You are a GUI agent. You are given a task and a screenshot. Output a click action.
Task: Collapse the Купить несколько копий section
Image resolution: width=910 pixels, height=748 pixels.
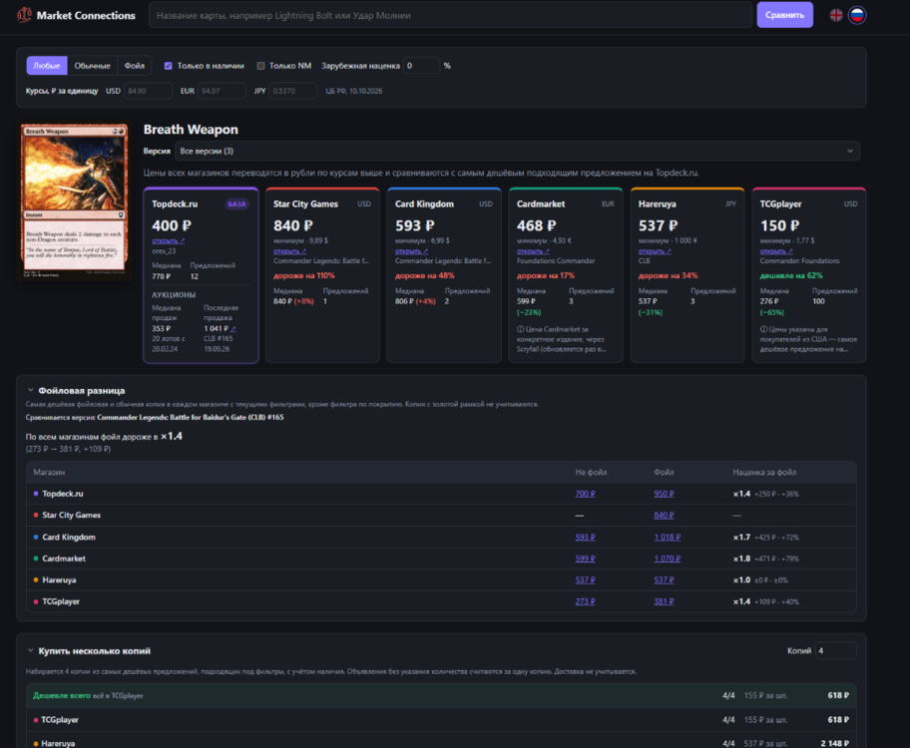point(31,651)
